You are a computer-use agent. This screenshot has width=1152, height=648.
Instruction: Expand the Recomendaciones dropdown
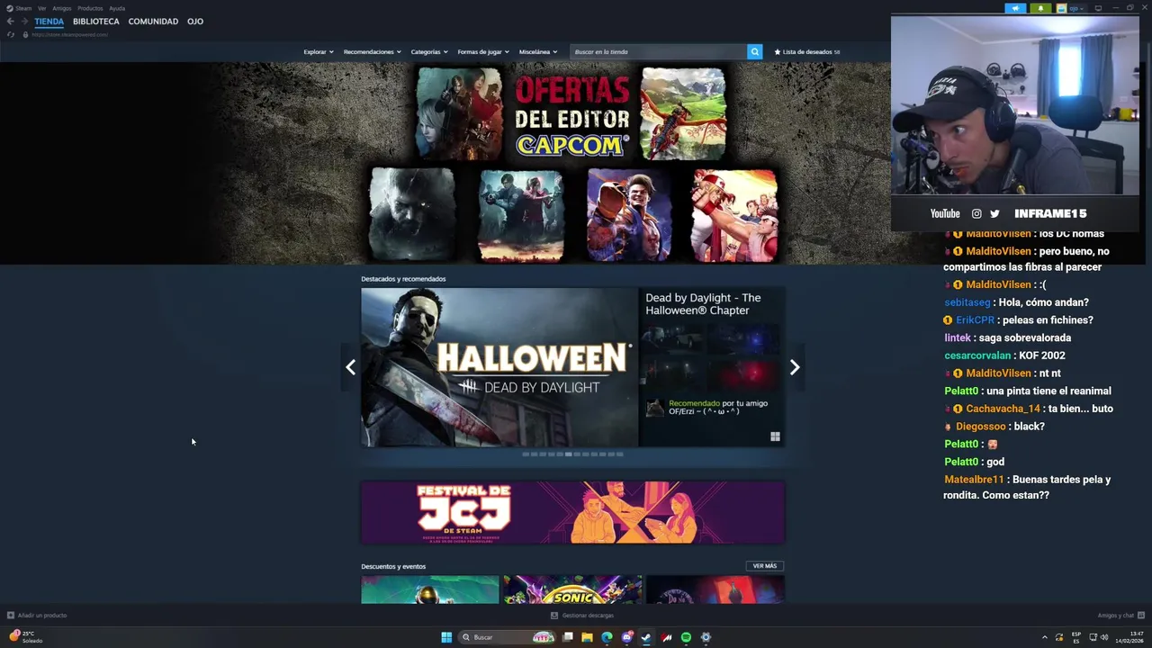click(372, 52)
